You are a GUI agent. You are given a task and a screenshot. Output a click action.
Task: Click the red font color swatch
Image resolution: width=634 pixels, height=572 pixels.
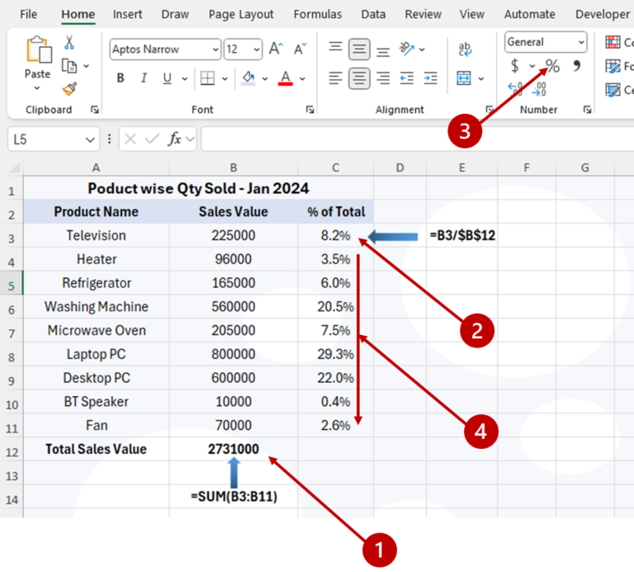click(286, 78)
